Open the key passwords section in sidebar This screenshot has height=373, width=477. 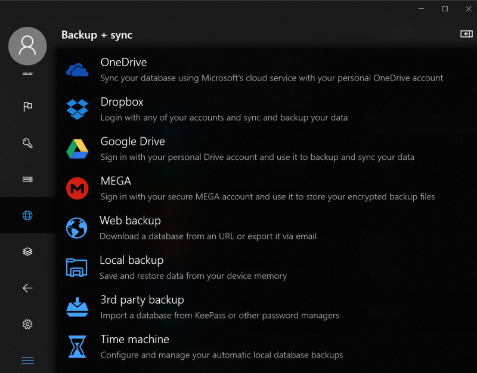click(x=27, y=143)
